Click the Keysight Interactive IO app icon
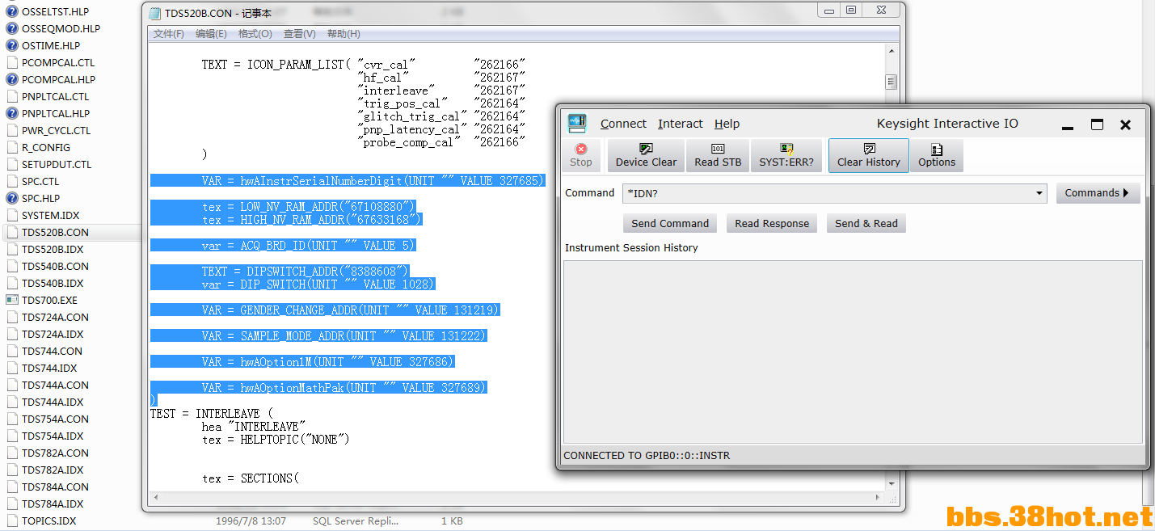The image size is (1155, 531). coord(576,124)
